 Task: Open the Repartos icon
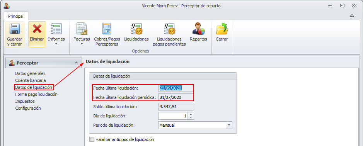tap(198, 29)
